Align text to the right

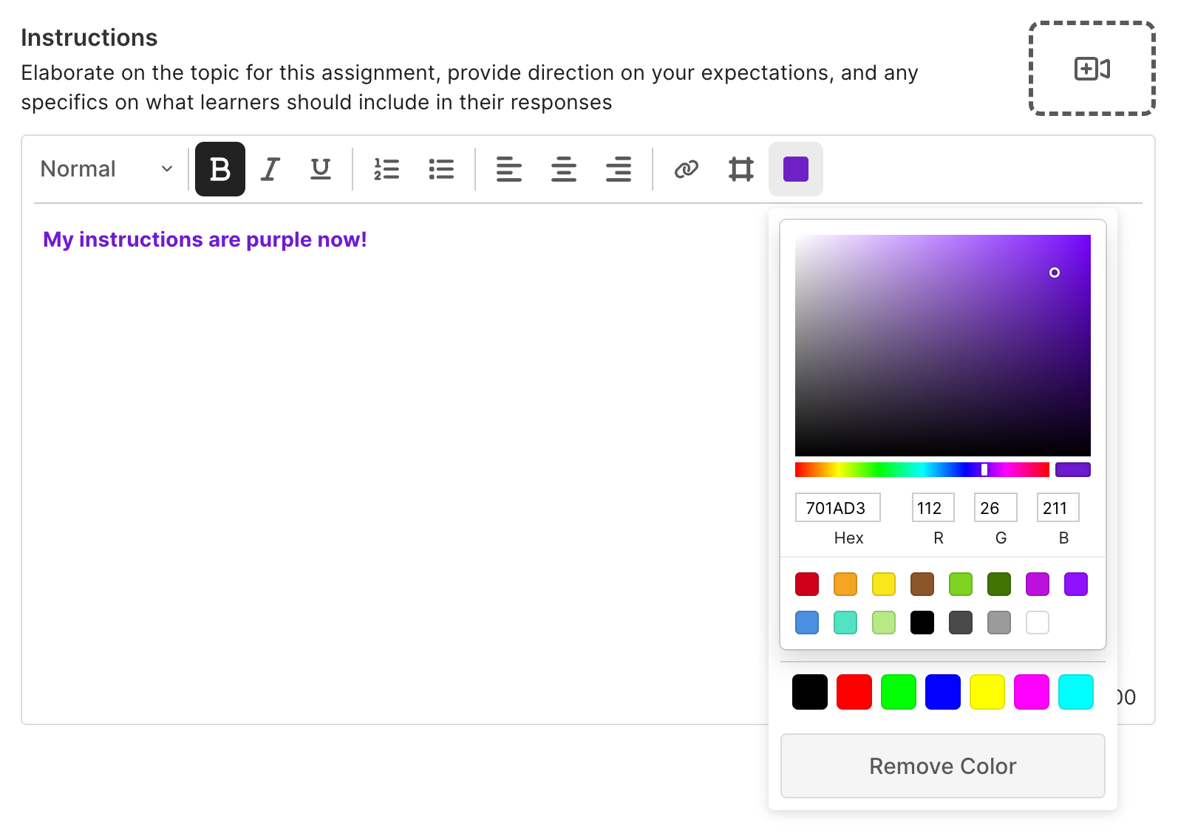click(x=619, y=169)
